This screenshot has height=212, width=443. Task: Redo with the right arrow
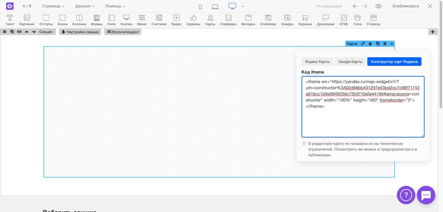365,6
